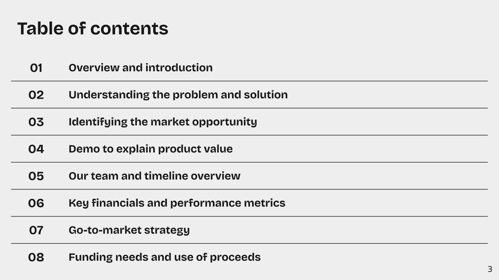The image size is (499, 280).
Task: Select section number 07
Action: click(36, 230)
